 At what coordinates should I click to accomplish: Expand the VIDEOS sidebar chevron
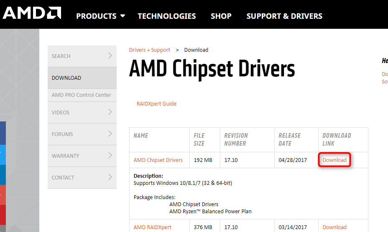tap(110, 112)
